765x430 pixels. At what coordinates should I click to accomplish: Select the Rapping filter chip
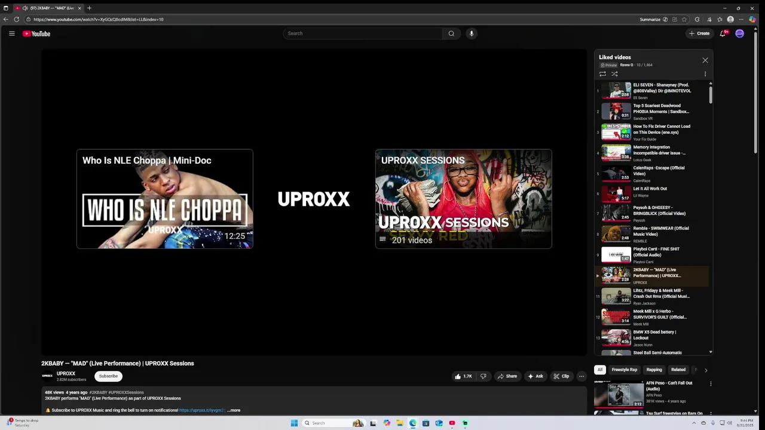tap(654, 370)
